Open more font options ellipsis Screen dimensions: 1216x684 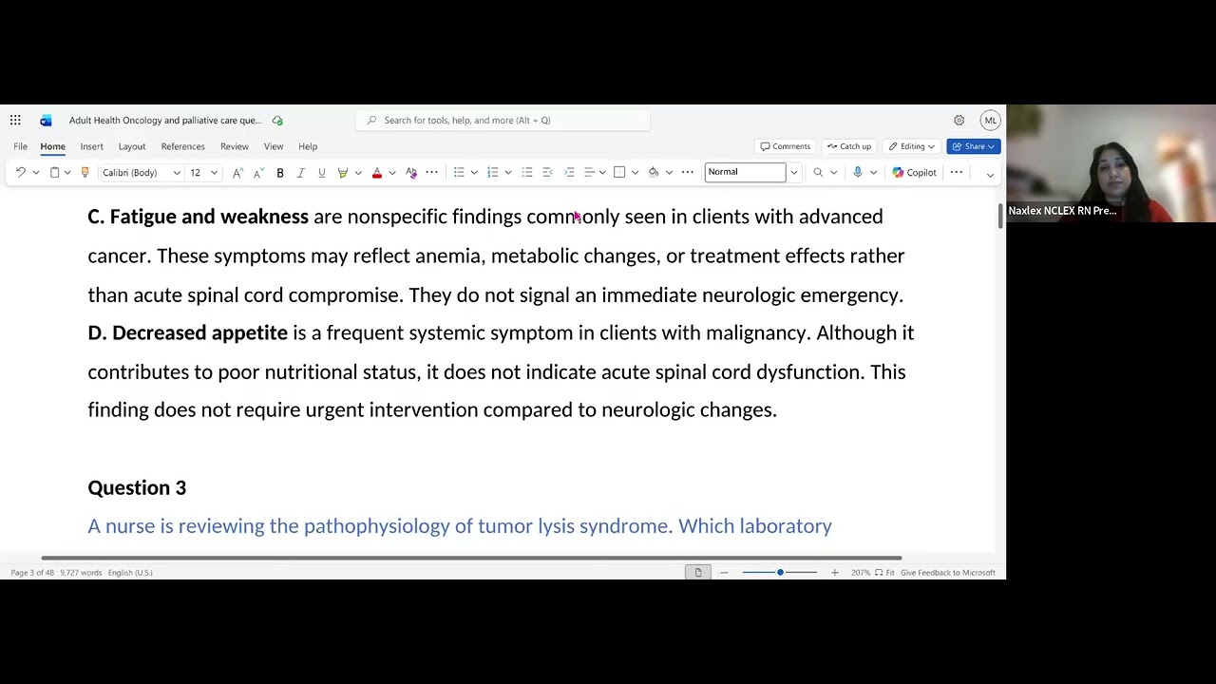[432, 173]
